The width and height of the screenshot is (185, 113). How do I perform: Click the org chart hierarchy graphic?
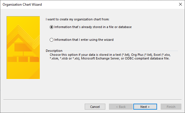click(x=23, y=53)
